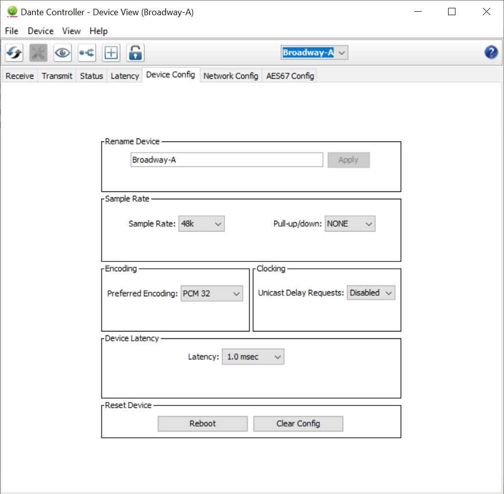Click the Sample Rate group title
504x494 pixels.
127,199
